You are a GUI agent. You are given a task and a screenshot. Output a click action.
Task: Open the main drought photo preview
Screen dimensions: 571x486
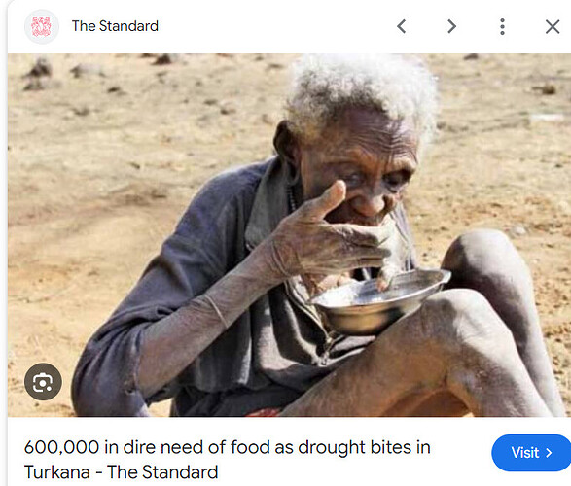289,235
